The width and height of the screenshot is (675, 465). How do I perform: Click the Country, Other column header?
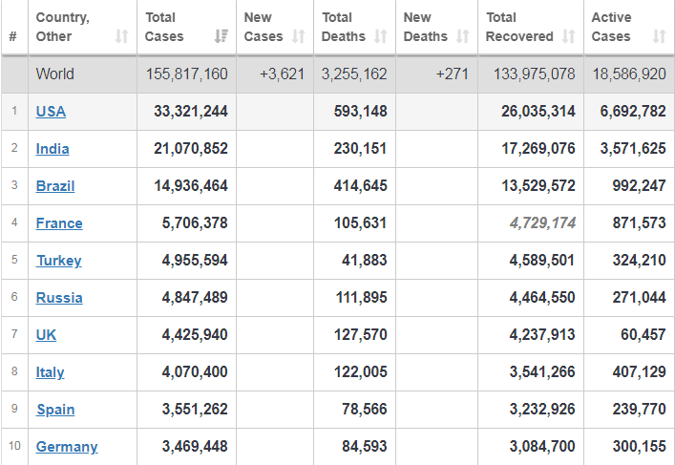(x=83, y=27)
